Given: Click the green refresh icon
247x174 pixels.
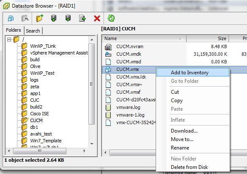Looking at the screenshot, I should 111,18.
